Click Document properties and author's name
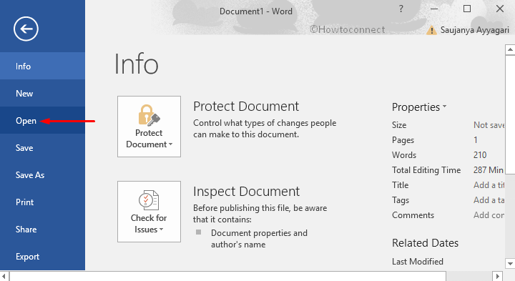Viewport: 515px width, 281px height. tap(259, 239)
